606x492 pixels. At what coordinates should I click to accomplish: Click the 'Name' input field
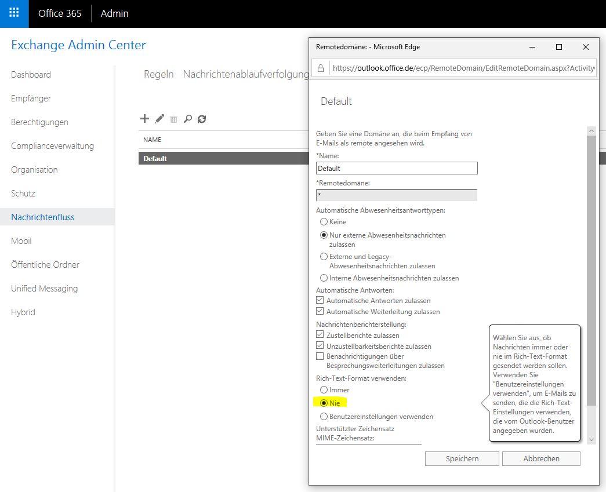coord(397,168)
